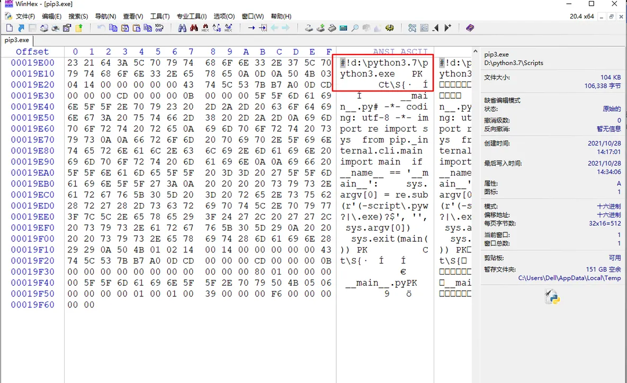Image resolution: width=627 pixels, height=383 pixels.
Task: Click the Open file arrow icon
Action: (21, 28)
